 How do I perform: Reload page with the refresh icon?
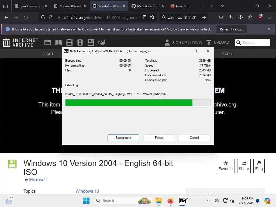click(26, 18)
